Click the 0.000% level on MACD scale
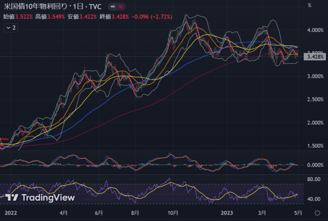Screen dimensions: 328x221 pyautogui.click(x=314, y=165)
